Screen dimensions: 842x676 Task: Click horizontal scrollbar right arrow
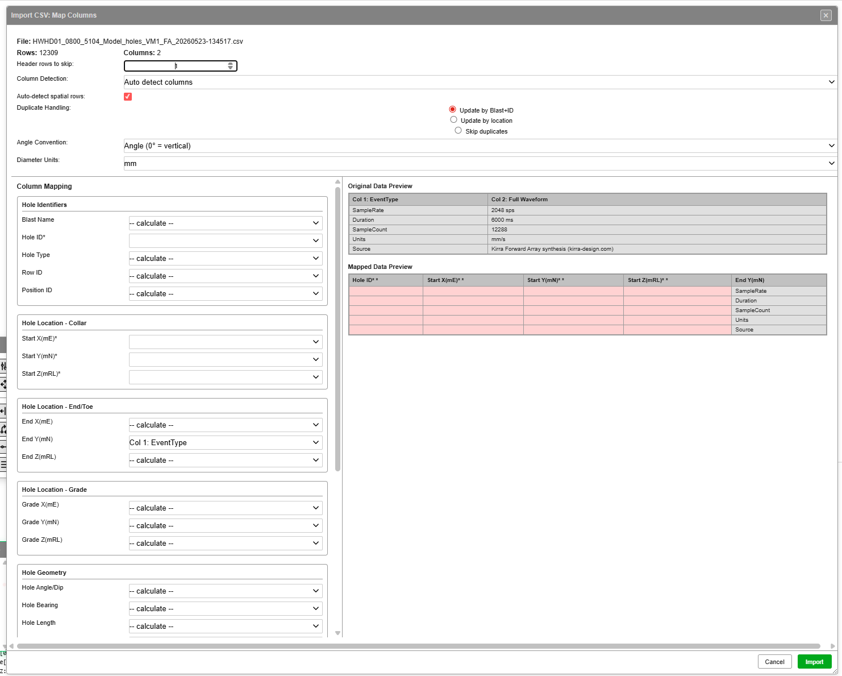pyautogui.click(x=833, y=646)
